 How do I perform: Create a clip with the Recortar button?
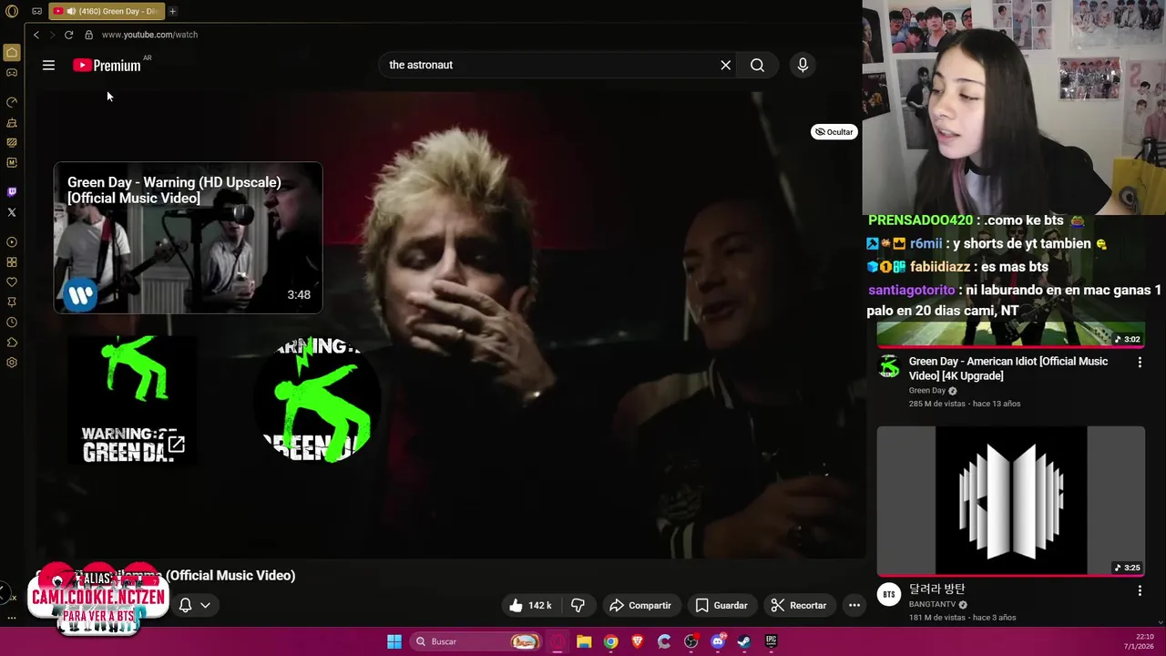799,605
